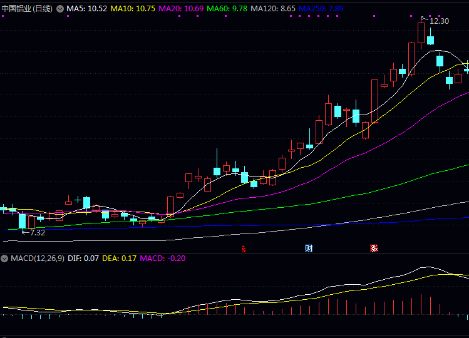Click the blue 财 financial report marker

(309, 248)
